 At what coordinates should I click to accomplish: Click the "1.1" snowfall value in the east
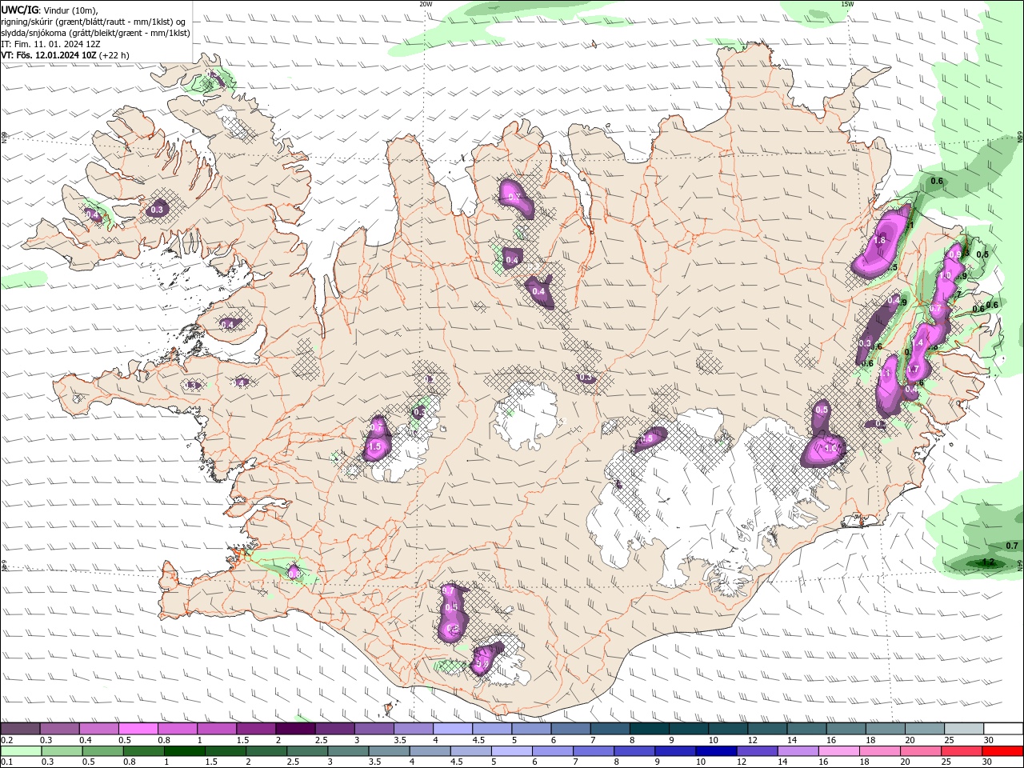pyautogui.click(x=886, y=373)
